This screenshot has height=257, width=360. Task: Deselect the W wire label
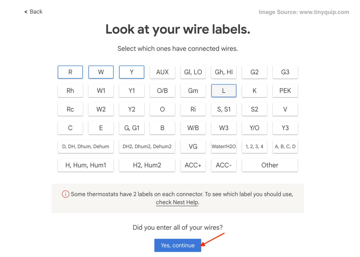[x=101, y=72]
